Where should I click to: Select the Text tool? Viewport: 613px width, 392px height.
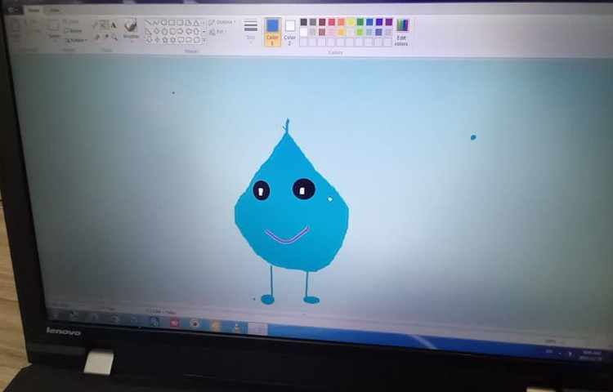tap(112, 25)
